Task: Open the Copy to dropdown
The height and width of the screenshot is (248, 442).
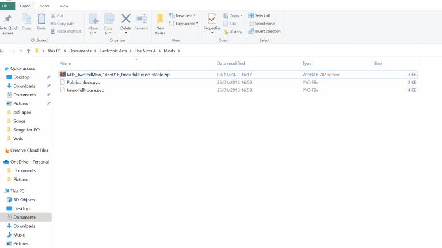Action: [108, 23]
